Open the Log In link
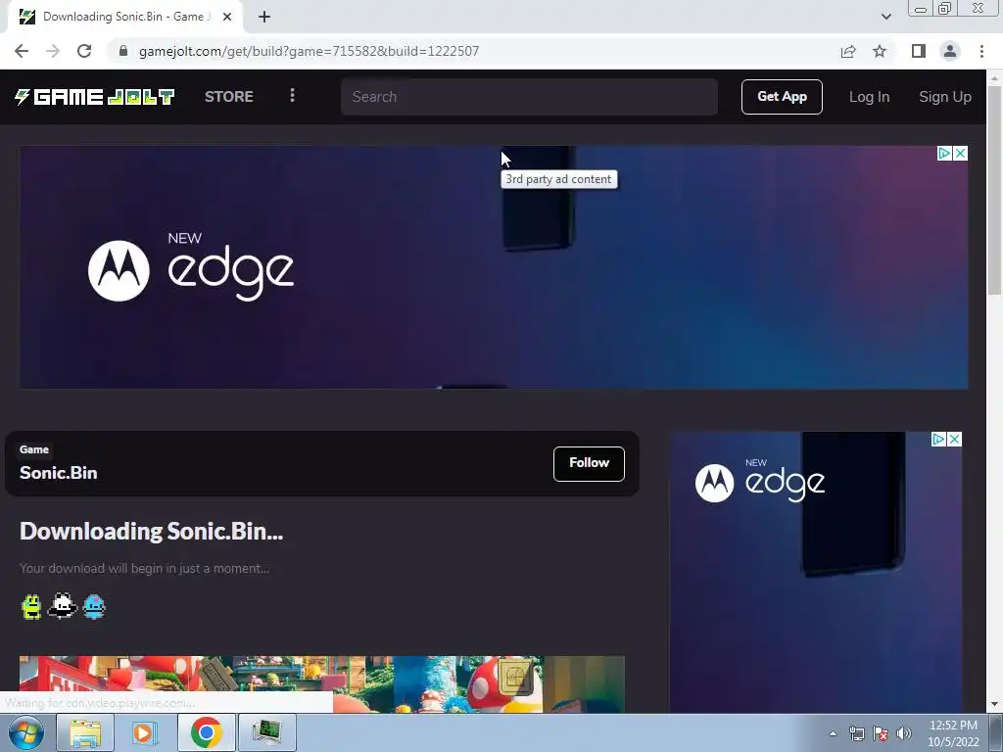The width and height of the screenshot is (1003, 752). coord(869,97)
